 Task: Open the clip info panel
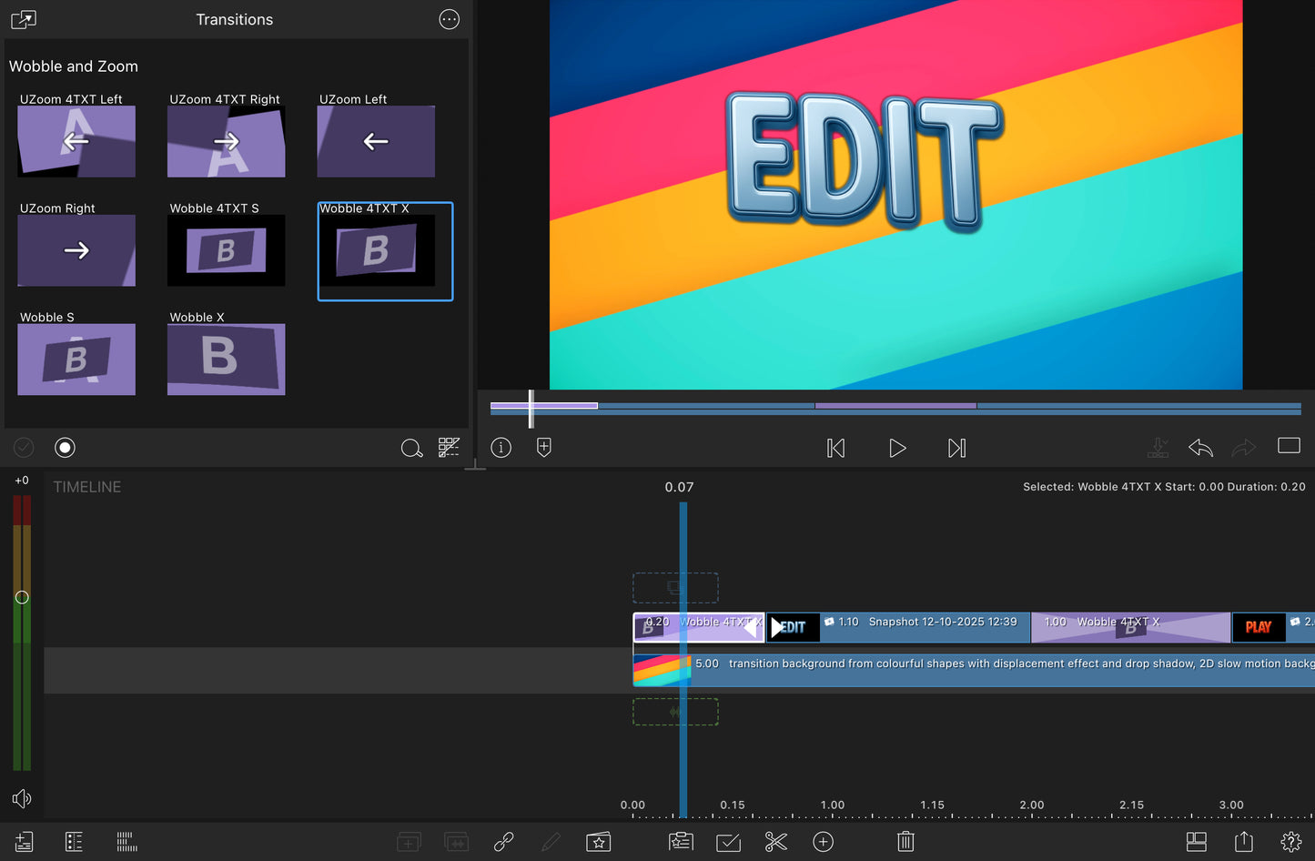501,447
